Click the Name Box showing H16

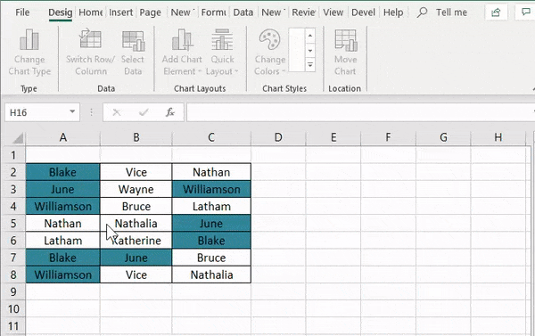tap(37, 112)
